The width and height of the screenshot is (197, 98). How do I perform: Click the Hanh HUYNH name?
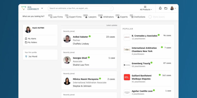point(38,28)
